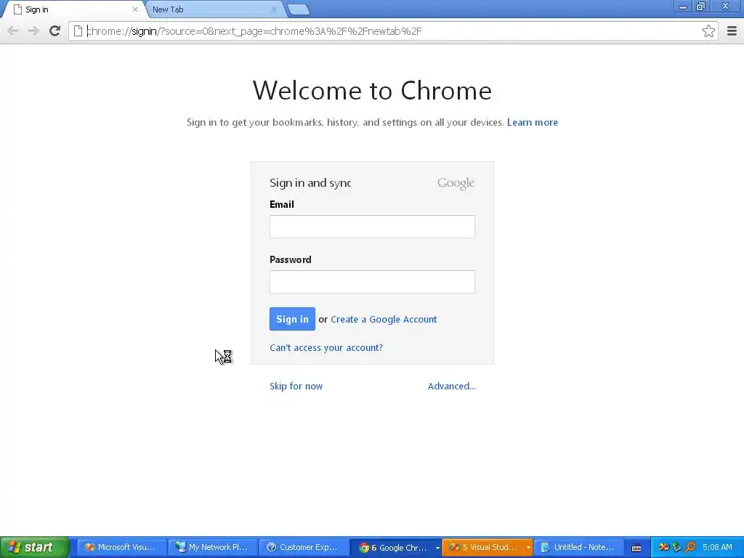Viewport: 744px width, 558px height.
Task: Minimize the Chrome window
Action: (683, 7)
